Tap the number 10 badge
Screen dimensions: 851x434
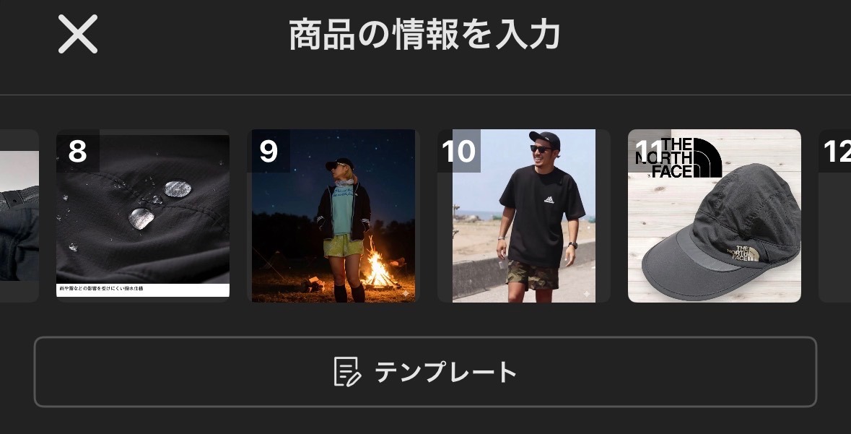tap(458, 151)
